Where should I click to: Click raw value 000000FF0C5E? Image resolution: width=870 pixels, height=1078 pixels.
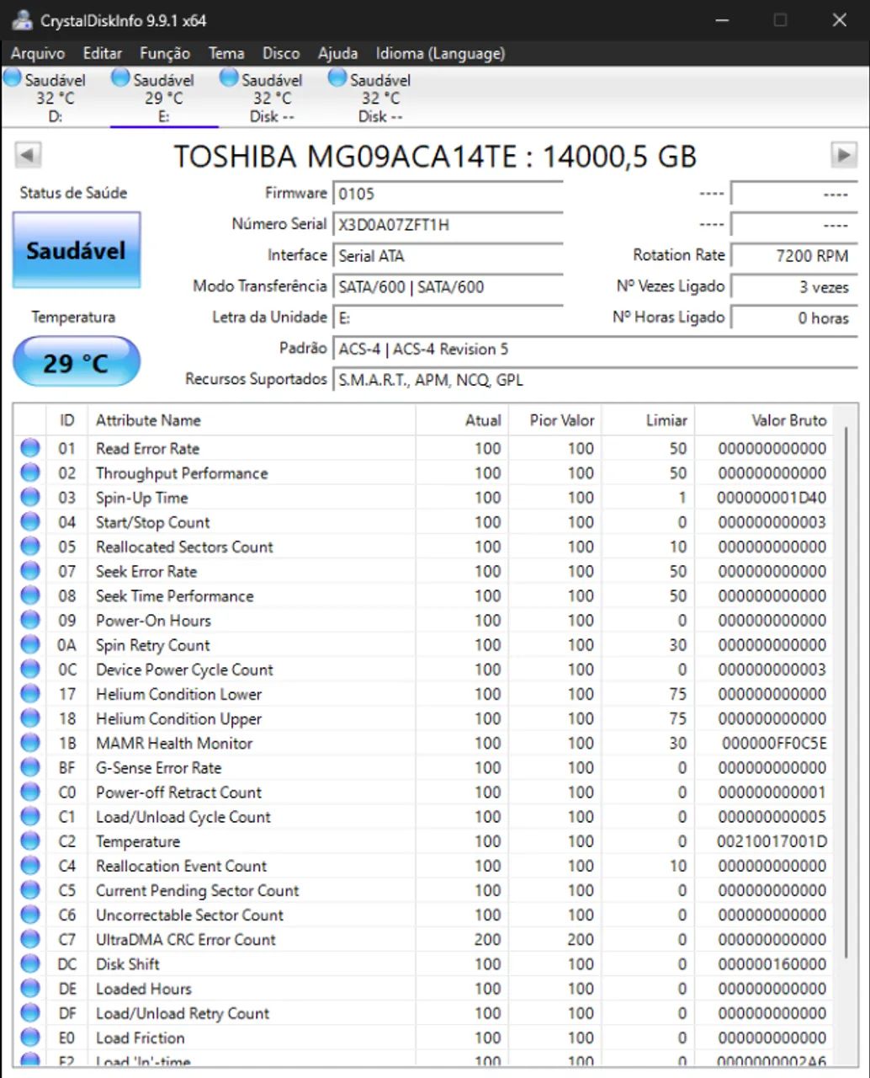pos(774,743)
